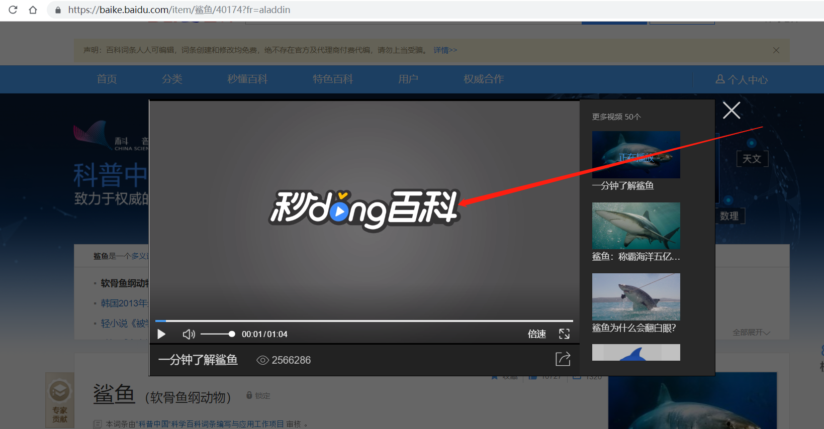Enter fullscreen with the expand icon

(565, 334)
